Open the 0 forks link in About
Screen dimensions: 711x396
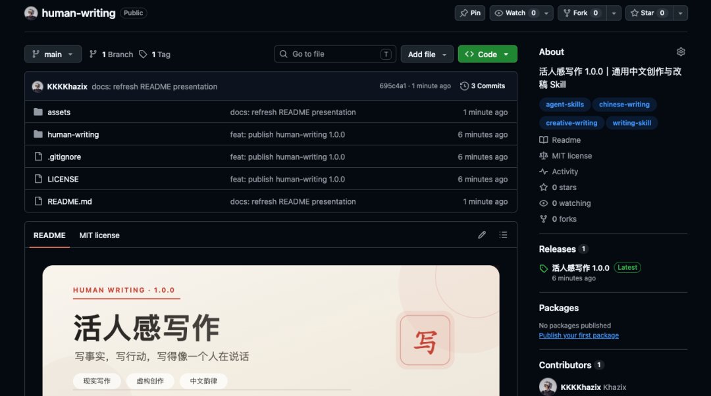[558, 219]
